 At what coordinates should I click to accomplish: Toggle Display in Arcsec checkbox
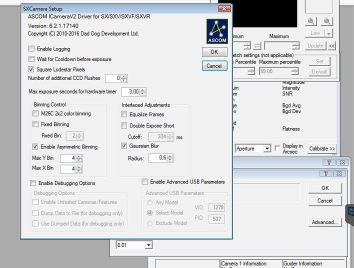pyautogui.click(x=277, y=148)
